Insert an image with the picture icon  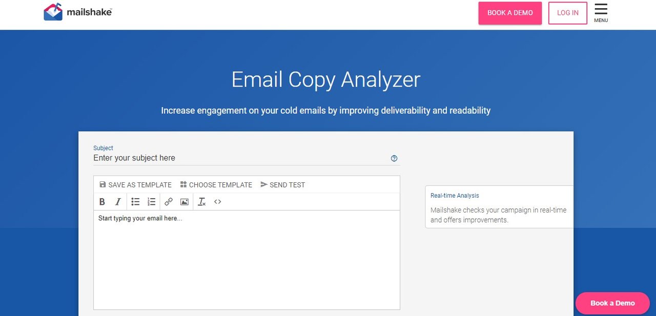tap(184, 202)
